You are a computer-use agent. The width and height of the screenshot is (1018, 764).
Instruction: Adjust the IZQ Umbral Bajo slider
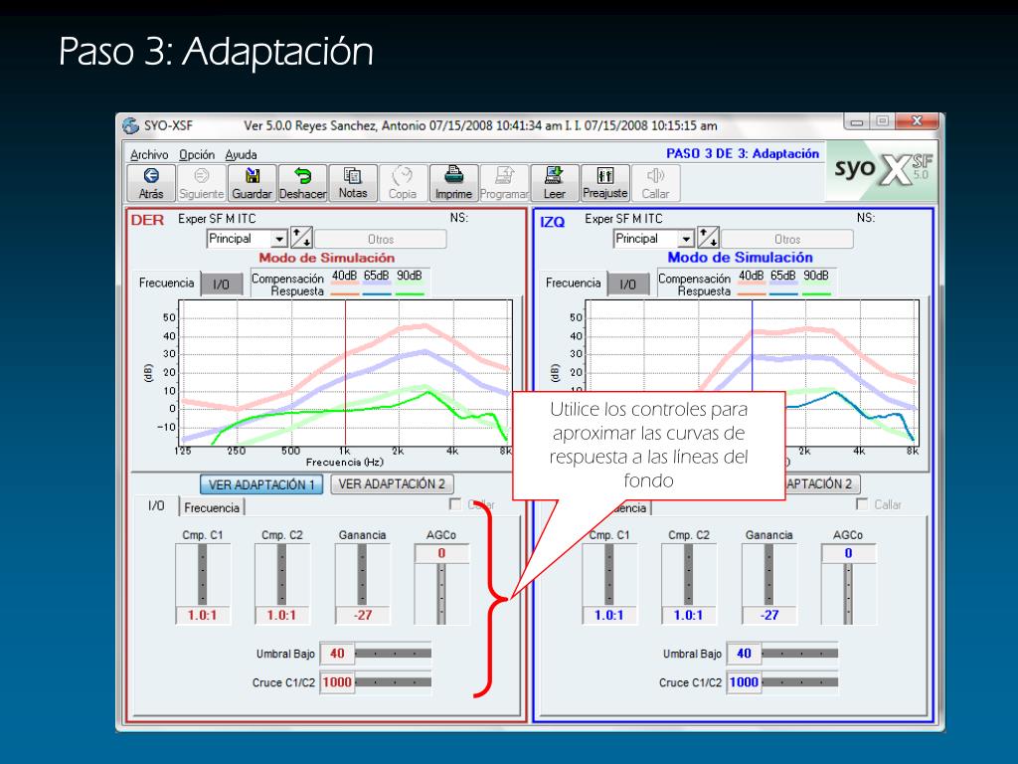(x=800, y=654)
